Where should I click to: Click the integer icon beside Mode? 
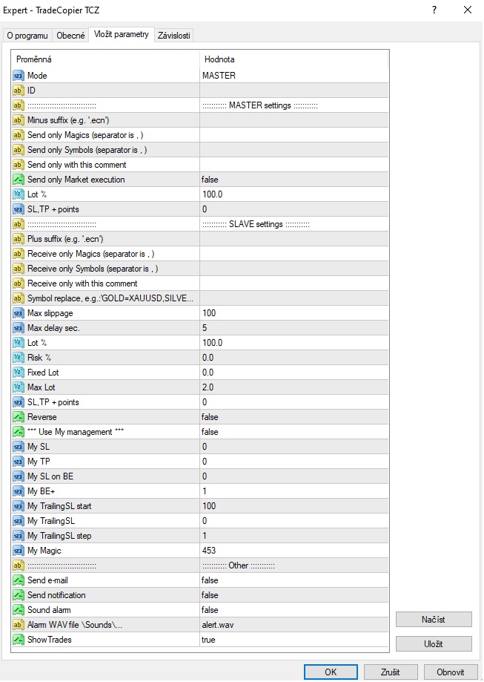(19, 76)
